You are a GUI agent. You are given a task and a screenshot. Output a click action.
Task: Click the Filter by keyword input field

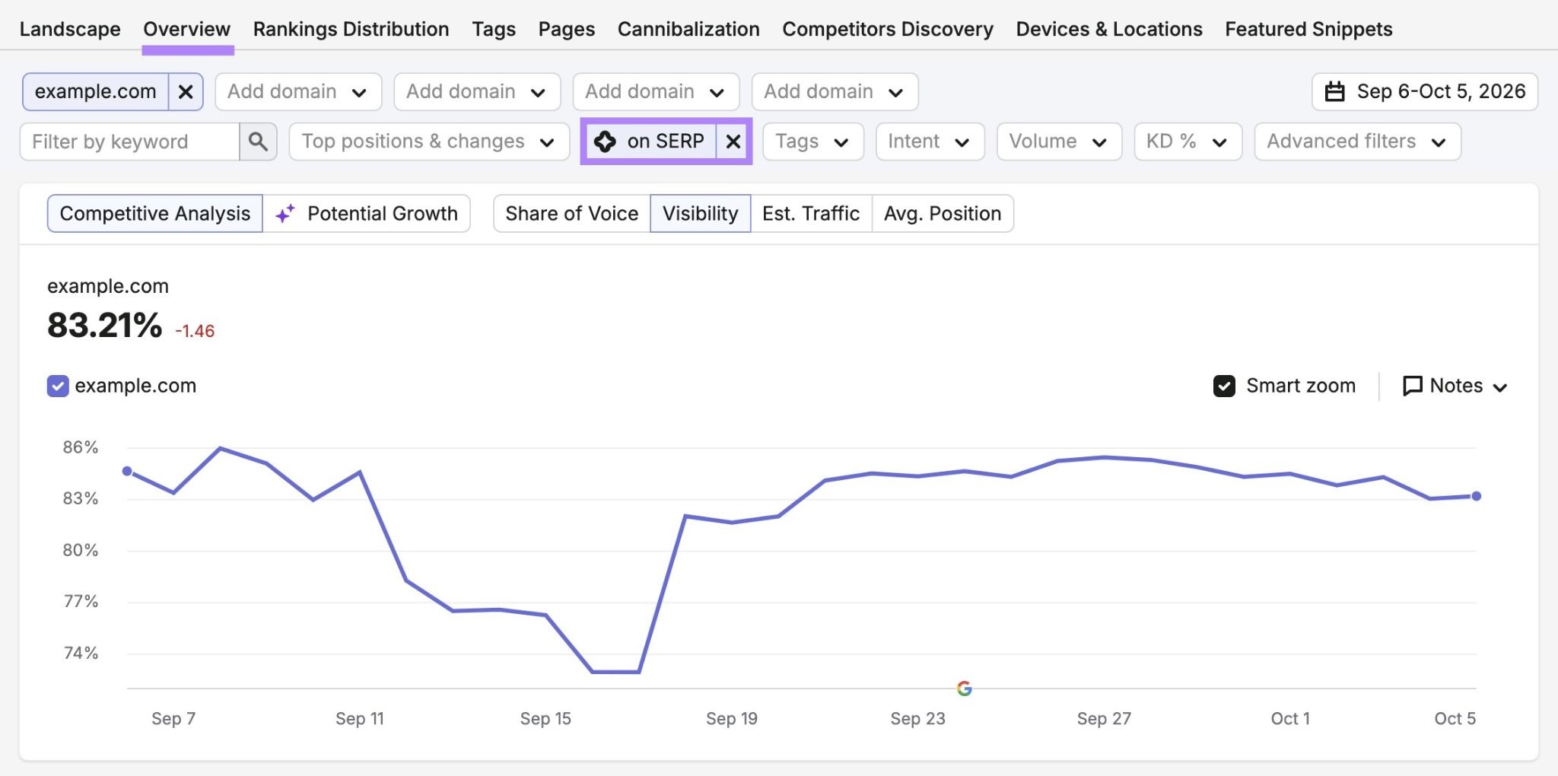pos(130,142)
